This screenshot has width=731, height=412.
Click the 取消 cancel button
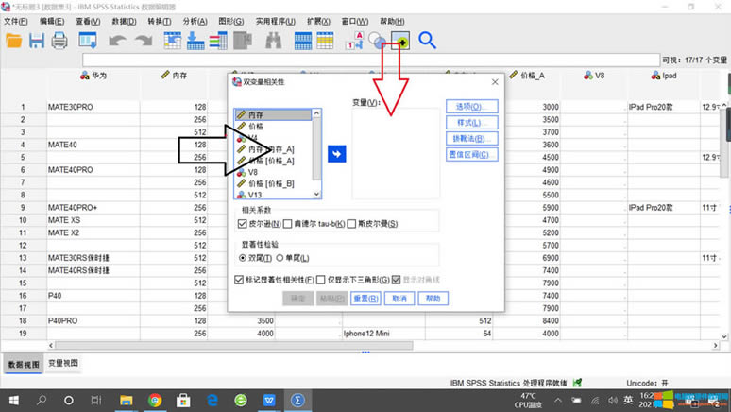[399, 299]
